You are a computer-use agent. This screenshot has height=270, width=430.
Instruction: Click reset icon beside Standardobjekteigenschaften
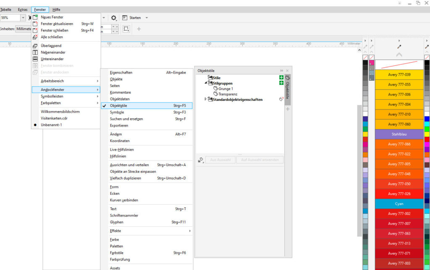281,99
